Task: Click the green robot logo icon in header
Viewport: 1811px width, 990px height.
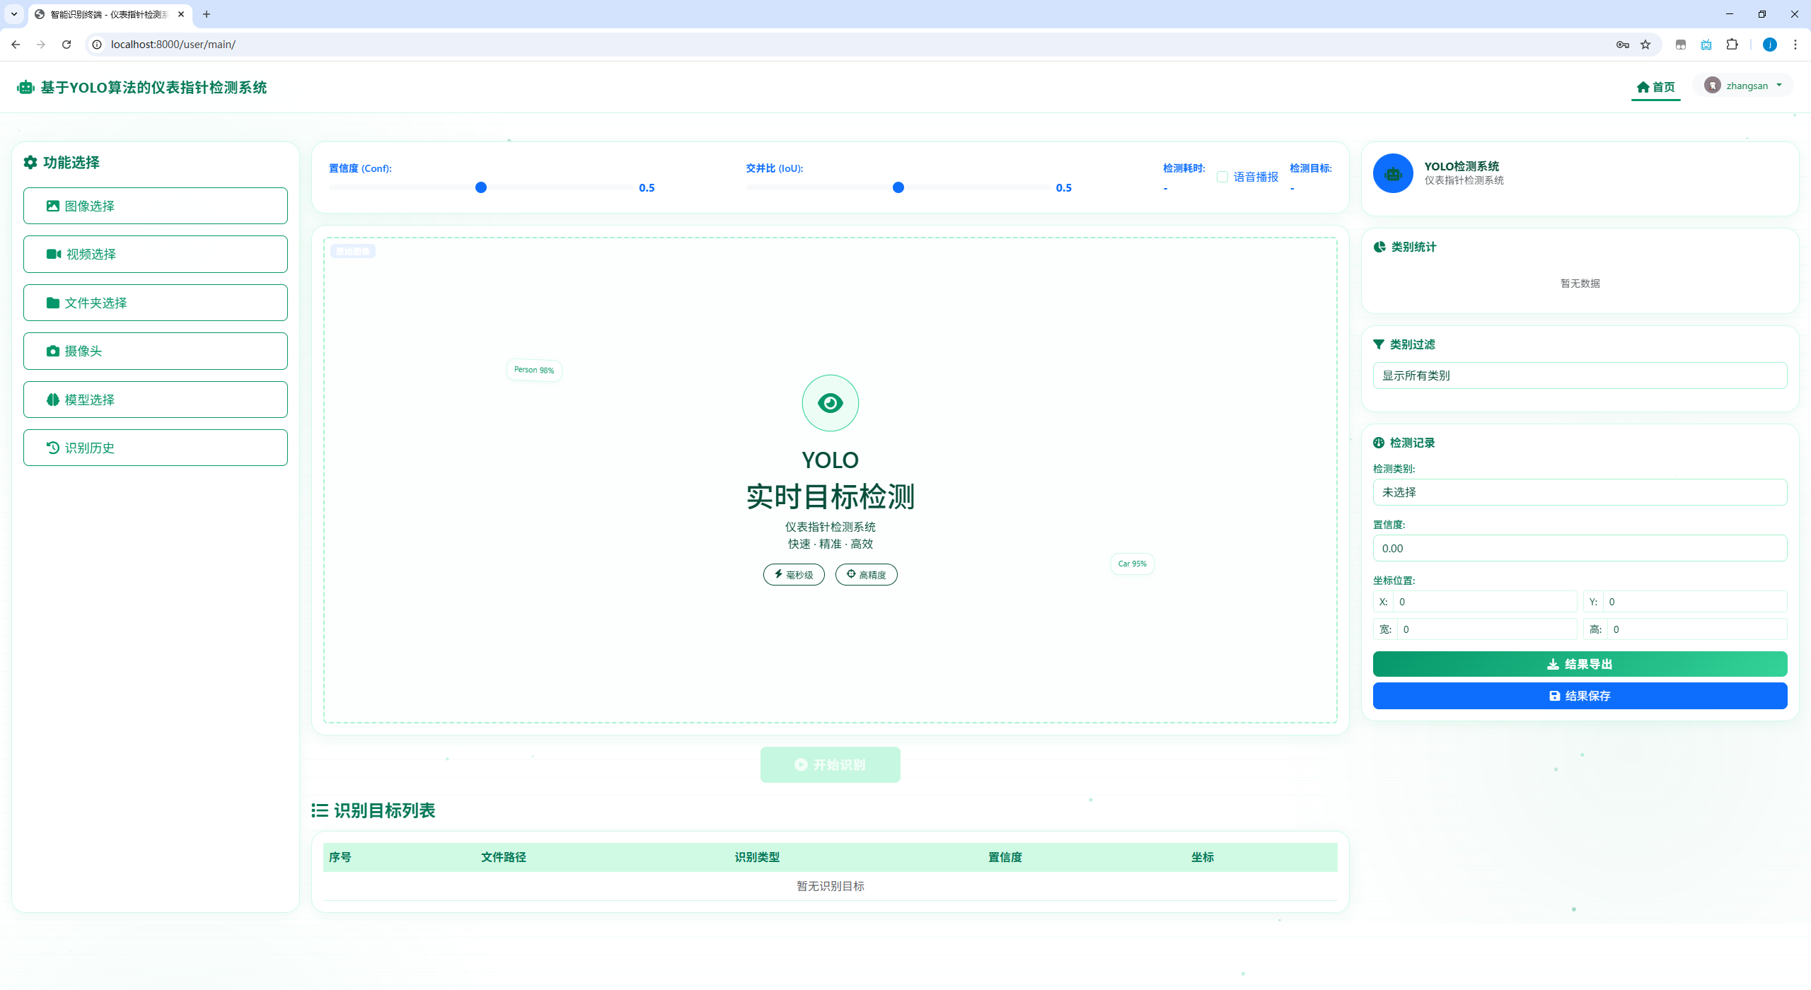Action: click(x=25, y=87)
